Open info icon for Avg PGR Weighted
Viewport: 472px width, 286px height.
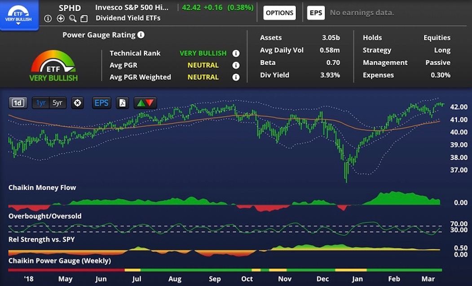(236, 78)
